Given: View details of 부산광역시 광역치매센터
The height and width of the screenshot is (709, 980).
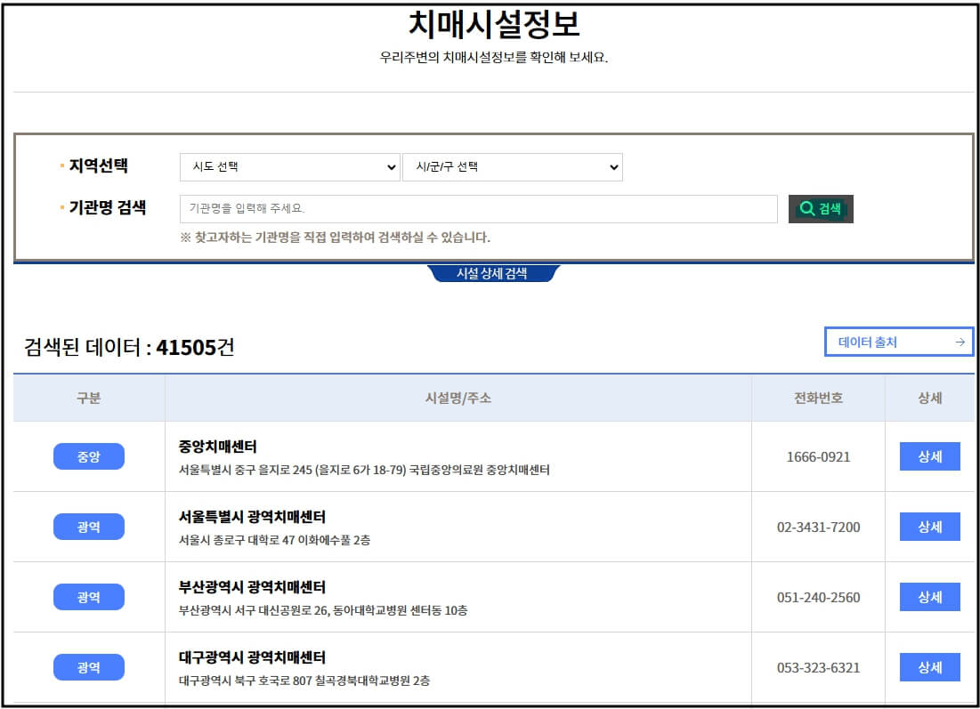Looking at the screenshot, I should pos(929,597).
